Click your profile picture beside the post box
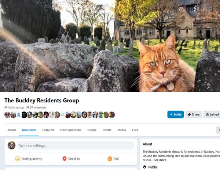220x170 pixels. 12,145
